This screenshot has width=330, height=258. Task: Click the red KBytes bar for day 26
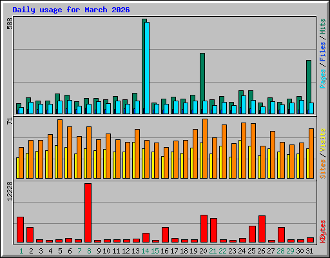[262, 229]
